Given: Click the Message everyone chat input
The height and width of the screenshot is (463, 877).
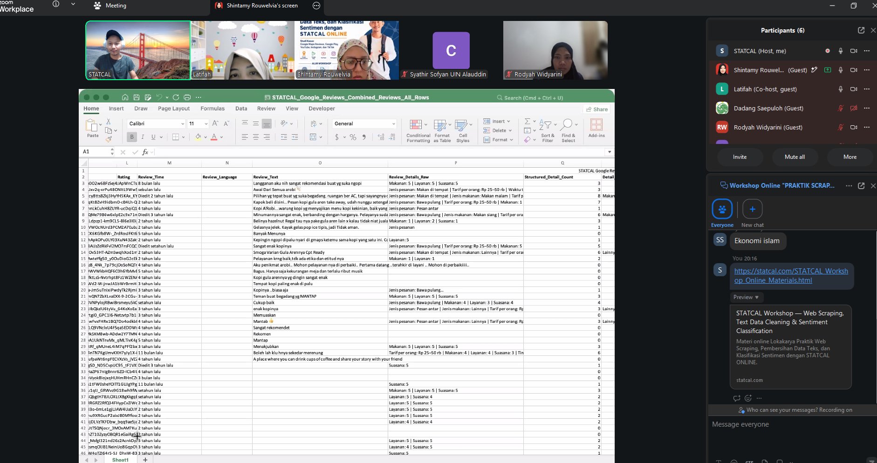Looking at the screenshot, I should click(791, 424).
